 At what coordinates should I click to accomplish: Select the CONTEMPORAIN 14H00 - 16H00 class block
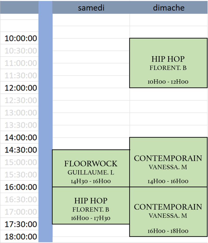pos(168,162)
